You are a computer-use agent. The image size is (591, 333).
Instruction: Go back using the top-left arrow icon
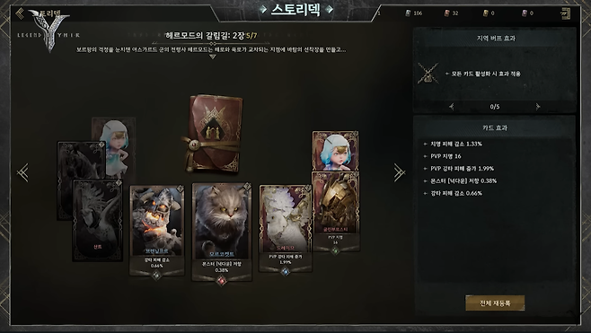point(19,13)
